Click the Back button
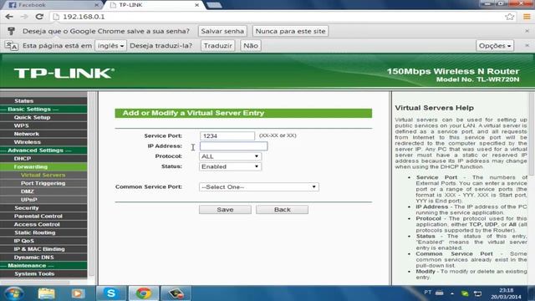This screenshot has height=301, width=535. coord(283,210)
